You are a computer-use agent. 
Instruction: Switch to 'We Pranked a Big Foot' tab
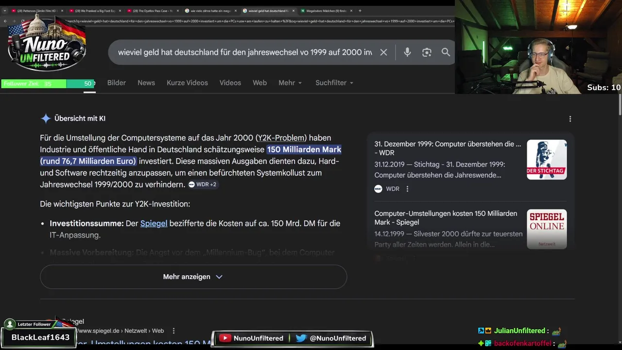click(94, 11)
